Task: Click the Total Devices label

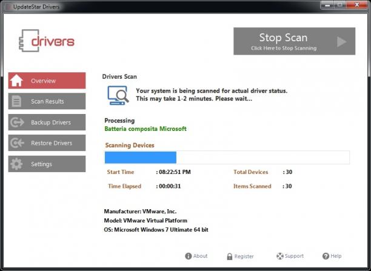Action: tap(251, 172)
